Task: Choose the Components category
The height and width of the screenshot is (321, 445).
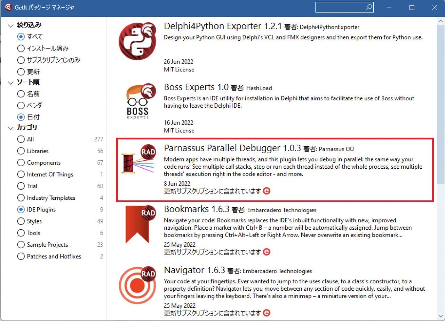Action: click(x=39, y=163)
